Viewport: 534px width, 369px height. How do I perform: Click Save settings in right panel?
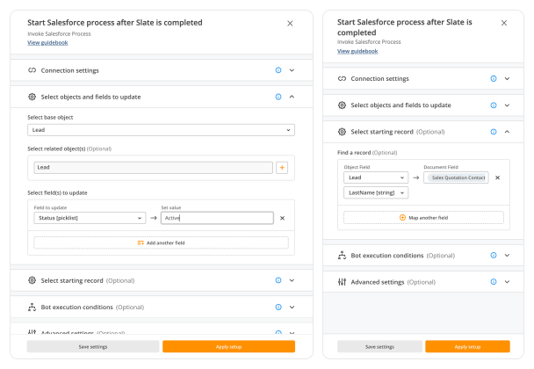pos(379,346)
